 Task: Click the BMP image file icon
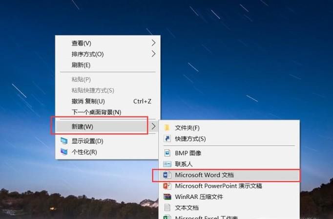pyautogui.click(x=167, y=153)
